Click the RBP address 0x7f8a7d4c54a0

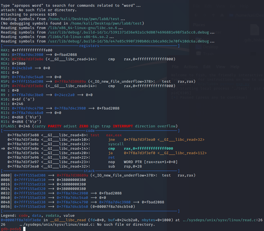[x=28, y=77]
